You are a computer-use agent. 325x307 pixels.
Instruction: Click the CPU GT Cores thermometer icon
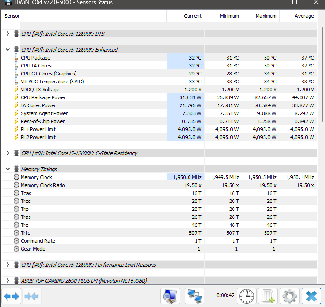(x=16, y=73)
